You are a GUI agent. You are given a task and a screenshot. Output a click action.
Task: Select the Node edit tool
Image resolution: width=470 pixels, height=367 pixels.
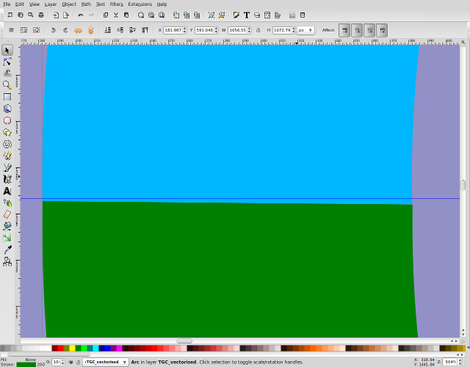coord(7,62)
